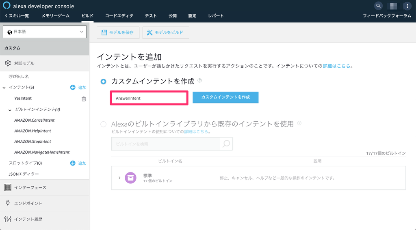The width and height of the screenshot is (416, 230).
Task: Click the plus icon beside スロットタイプ(0)
Action: coord(73,163)
